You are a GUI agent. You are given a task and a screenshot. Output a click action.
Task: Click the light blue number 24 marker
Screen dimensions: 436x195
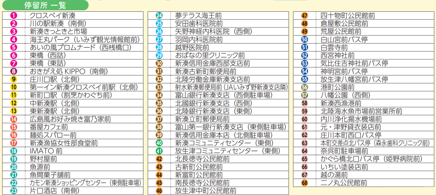coord(159,16)
